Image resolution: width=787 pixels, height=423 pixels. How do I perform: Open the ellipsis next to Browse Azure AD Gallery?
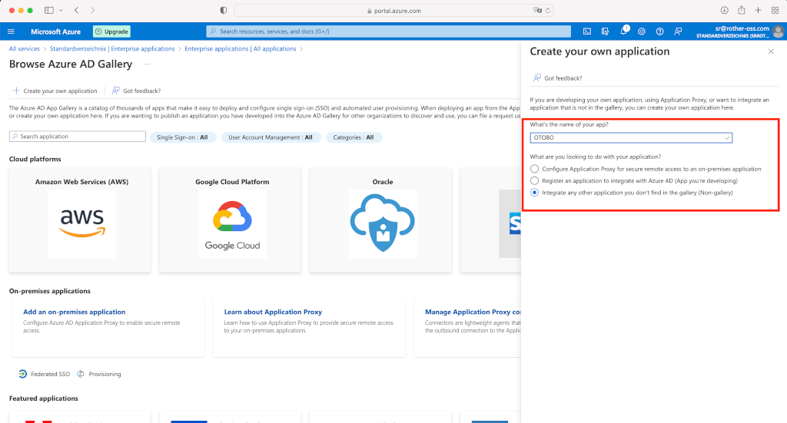coord(147,64)
